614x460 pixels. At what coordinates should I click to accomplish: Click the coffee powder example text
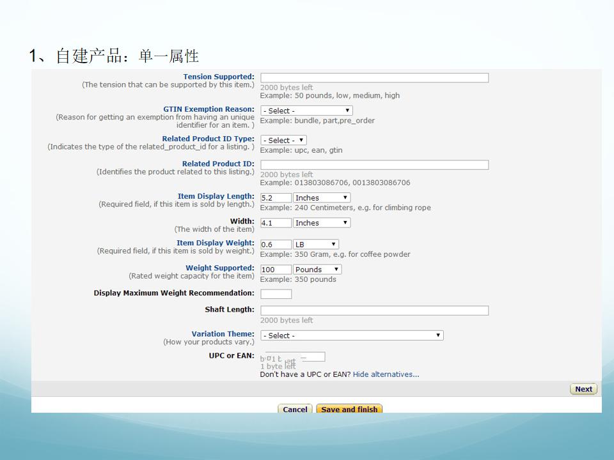(335, 254)
